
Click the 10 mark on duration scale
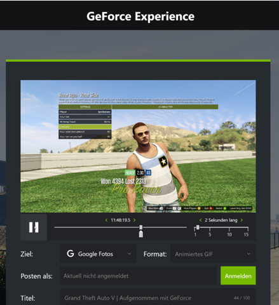coord(229,234)
